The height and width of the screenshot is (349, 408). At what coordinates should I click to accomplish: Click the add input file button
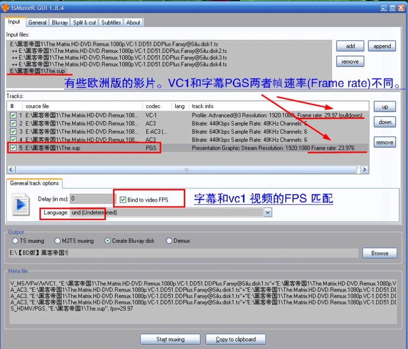tap(350, 46)
